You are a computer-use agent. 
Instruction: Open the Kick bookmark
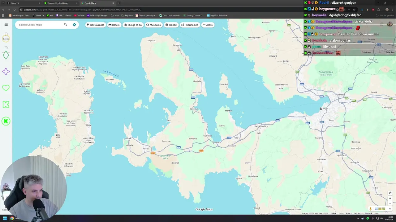50,15
